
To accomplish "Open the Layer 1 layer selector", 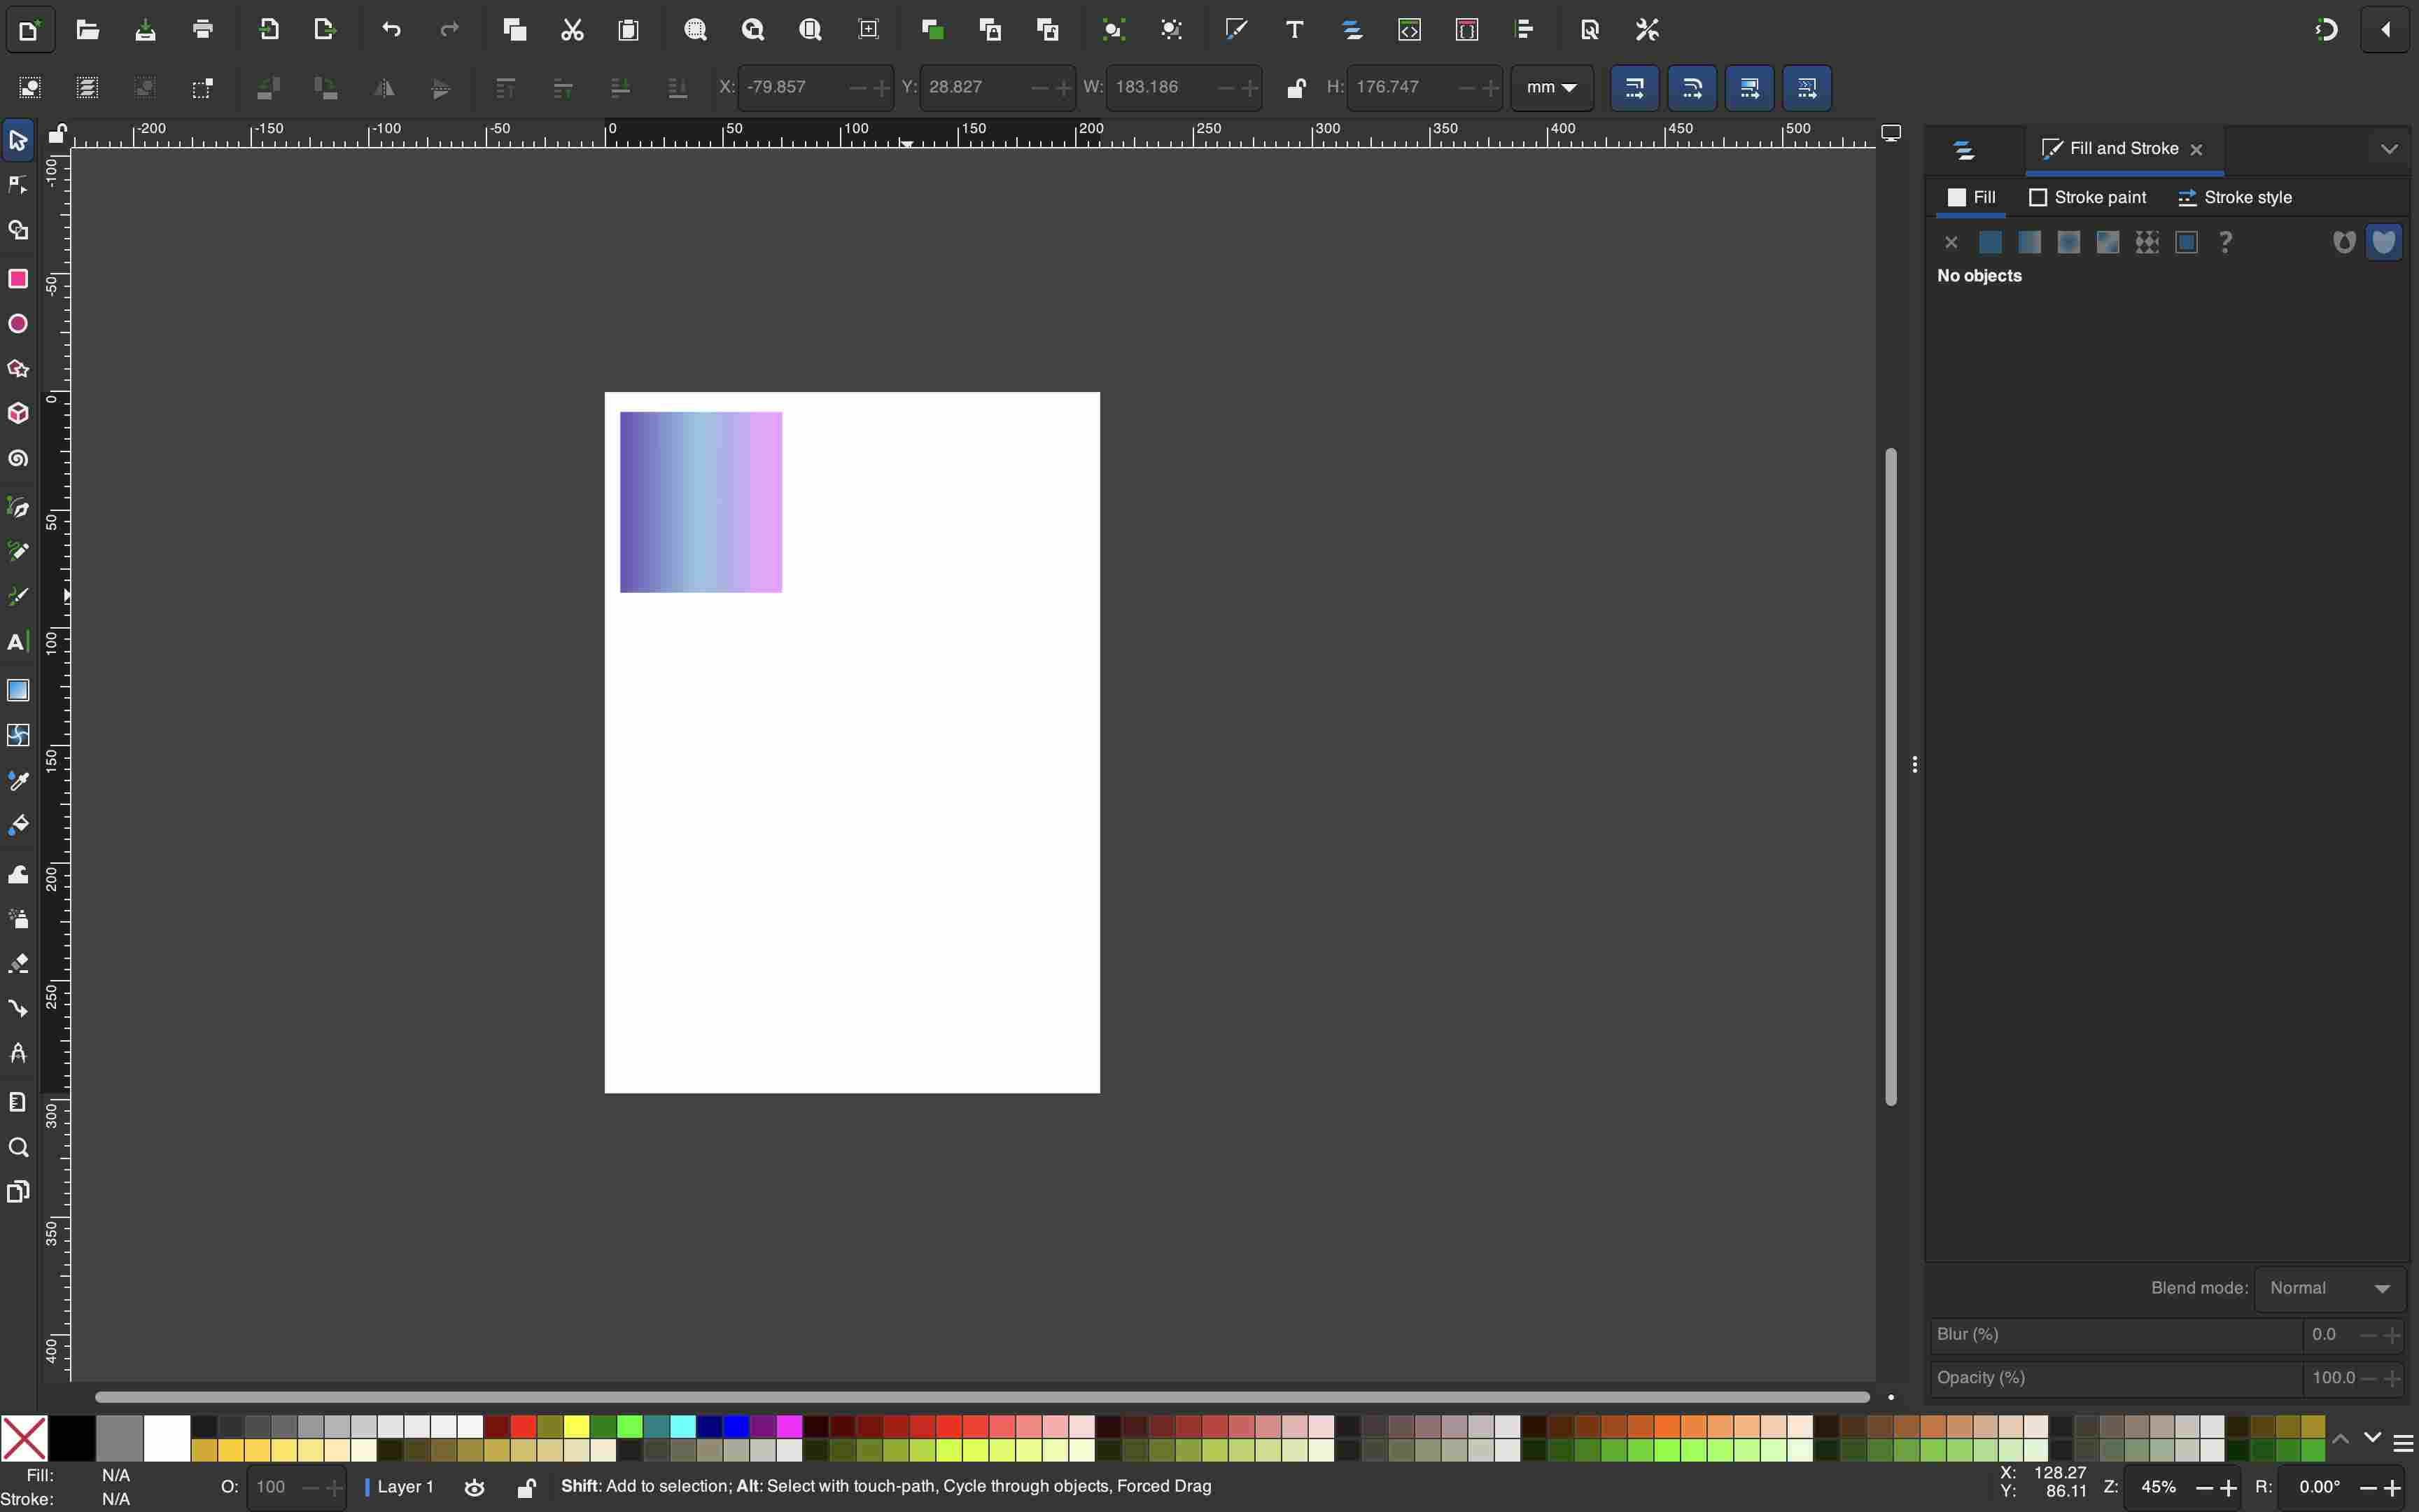I will 400,1487.
